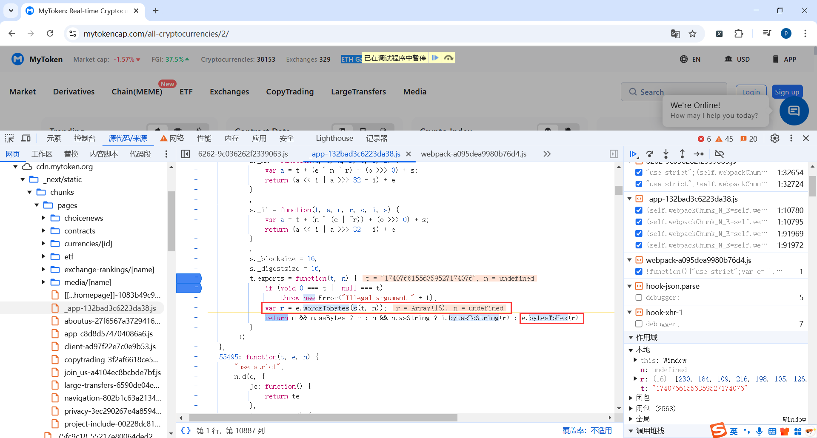Switch to the 控制台 DevTools panel
This screenshot has height=438, width=817.
[x=85, y=138]
